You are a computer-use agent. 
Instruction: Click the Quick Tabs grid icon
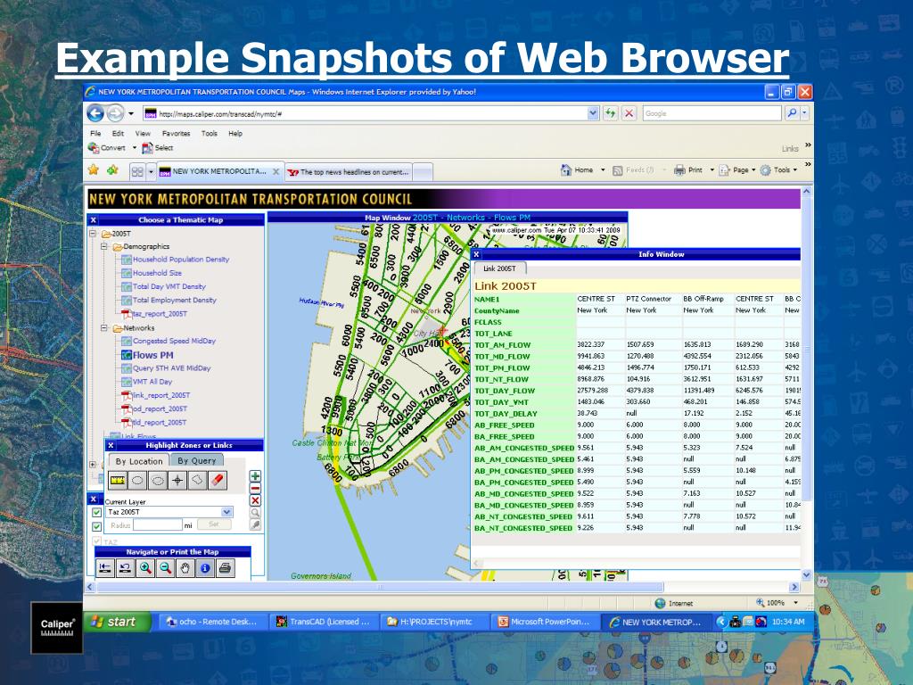click(x=137, y=172)
